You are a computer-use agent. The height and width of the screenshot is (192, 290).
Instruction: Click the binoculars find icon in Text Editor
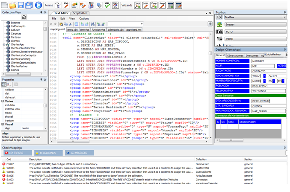(x=93, y=24)
